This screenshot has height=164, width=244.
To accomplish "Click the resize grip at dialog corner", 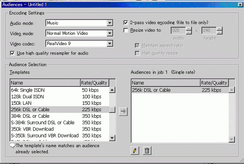I will tap(241, 161).
